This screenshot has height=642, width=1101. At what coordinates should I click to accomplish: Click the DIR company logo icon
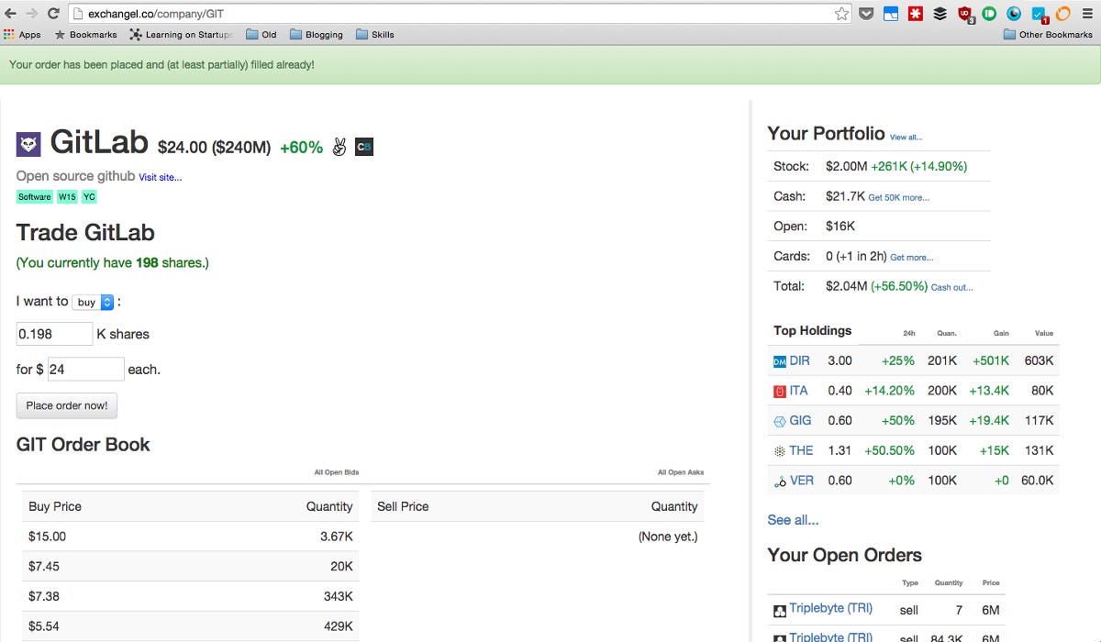click(x=780, y=361)
